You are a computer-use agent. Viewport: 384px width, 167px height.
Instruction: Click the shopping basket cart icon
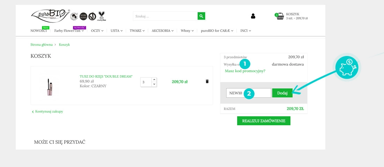point(280,16)
